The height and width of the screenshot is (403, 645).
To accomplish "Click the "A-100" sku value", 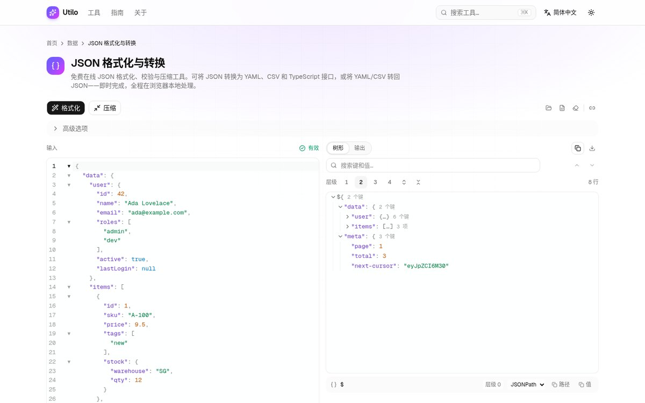I will point(141,315).
